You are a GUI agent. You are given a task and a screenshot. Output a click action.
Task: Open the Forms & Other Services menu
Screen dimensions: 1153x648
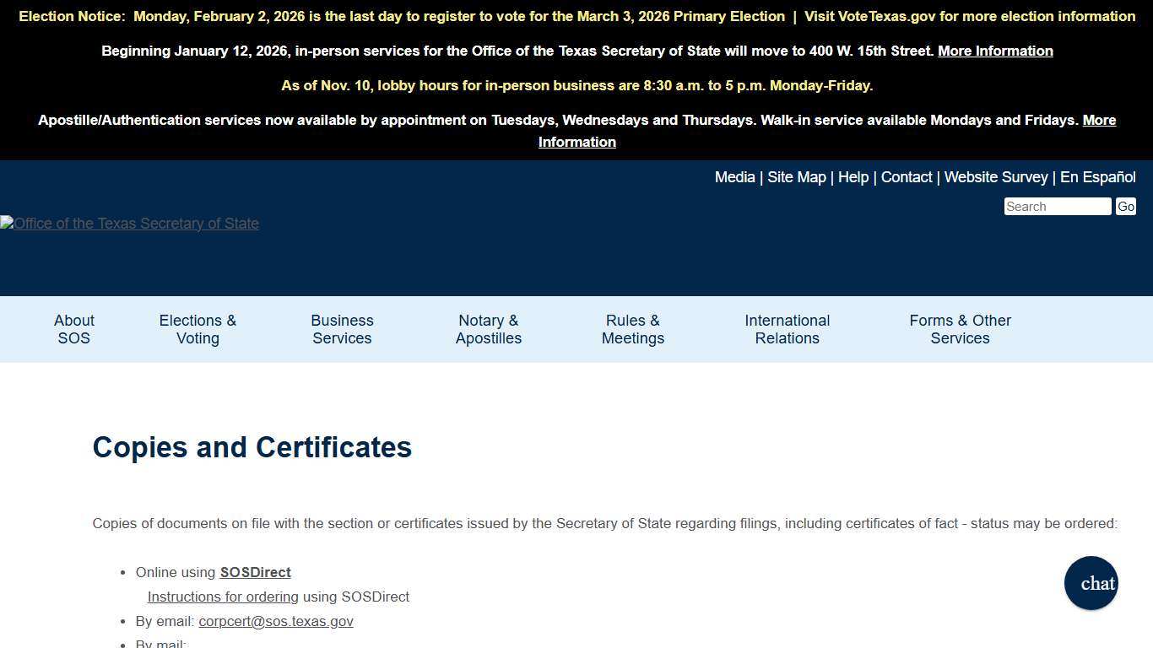click(x=960, y=329)
